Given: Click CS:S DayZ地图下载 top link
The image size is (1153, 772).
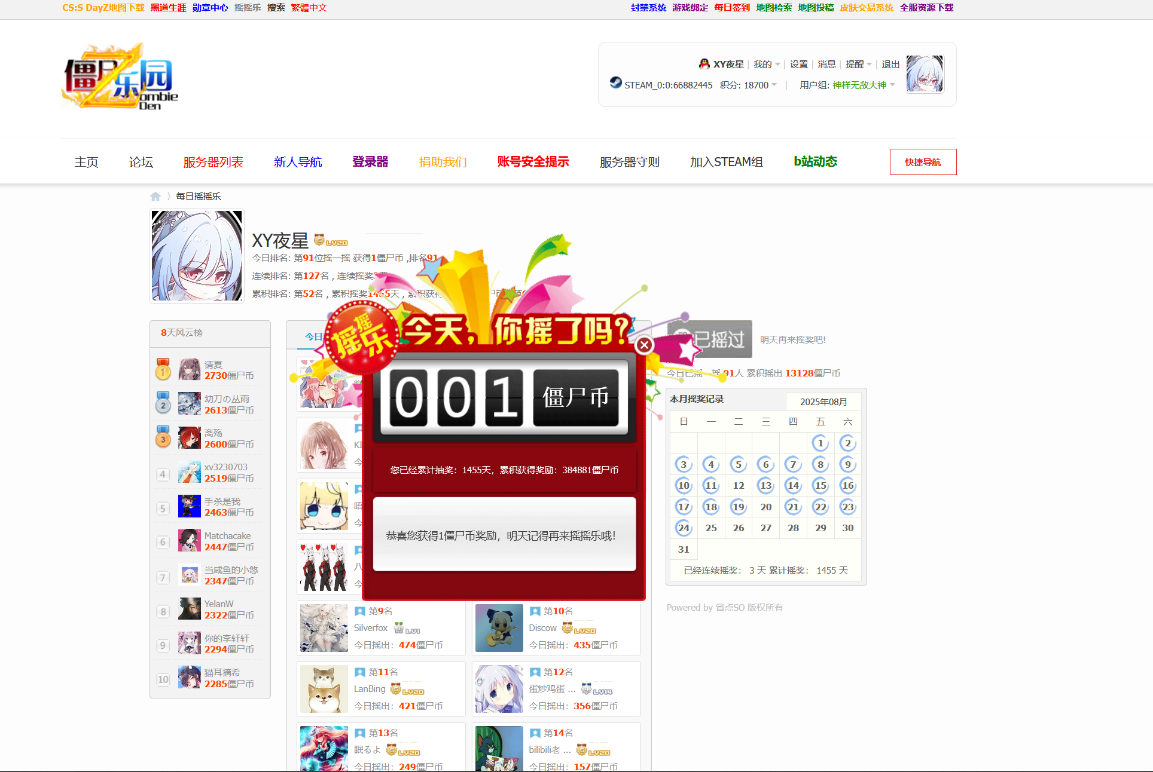Looking at the screenshot, I should click(103, 8).
